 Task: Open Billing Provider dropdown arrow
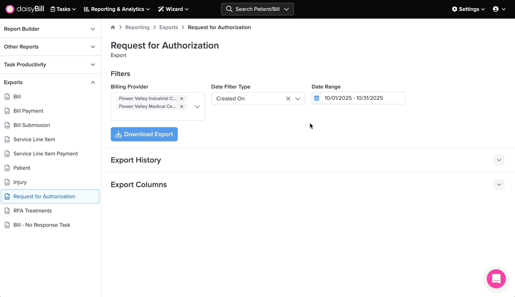pyautogui.click(x=197, y=107)
